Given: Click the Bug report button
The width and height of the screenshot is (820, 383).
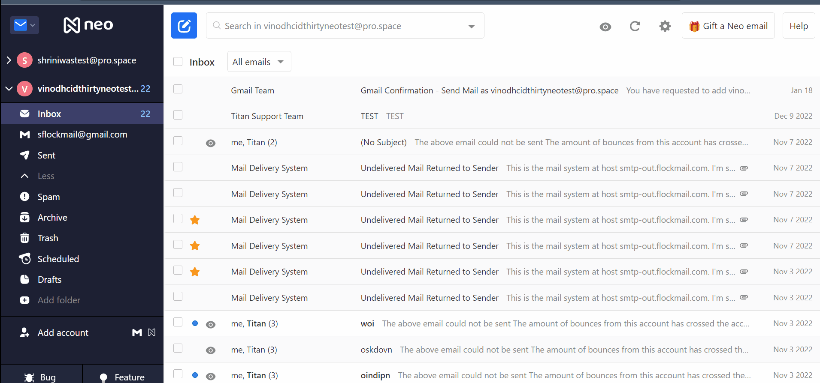Looking at the screenshot, I should coord(42,374).
